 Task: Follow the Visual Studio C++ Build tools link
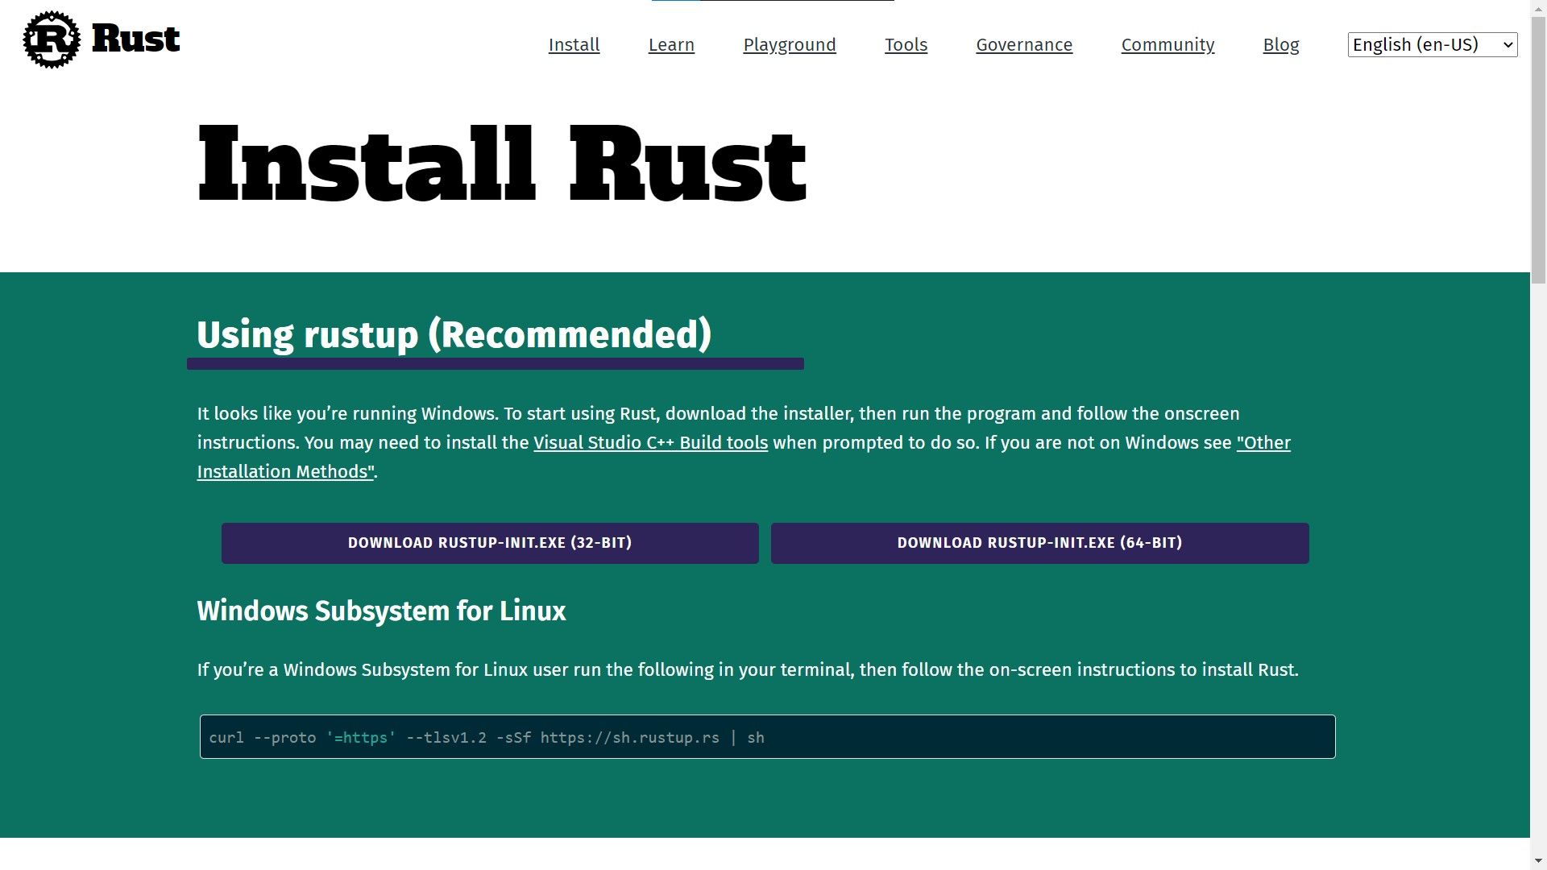(650, 443)
